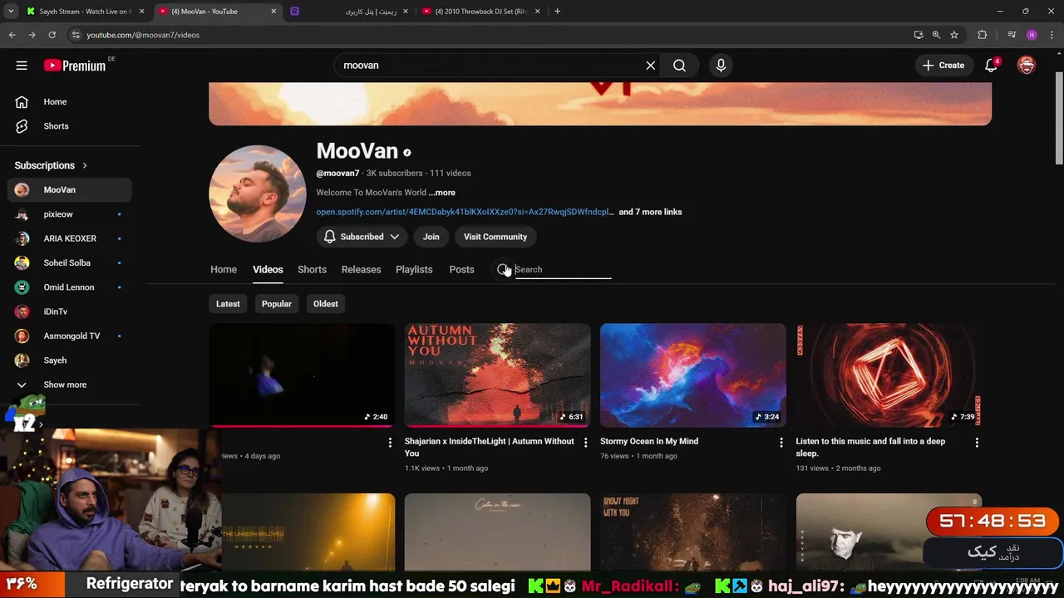Image resolution: width=1064 pixels, height=598 pixels.
Task: Open options for the 4 days ago video
Action: pyautogui.click(x=390, y=443)
